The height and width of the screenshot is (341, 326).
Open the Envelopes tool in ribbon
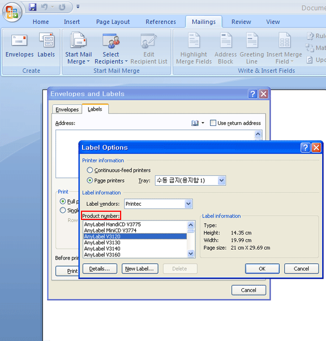[20, 45]
